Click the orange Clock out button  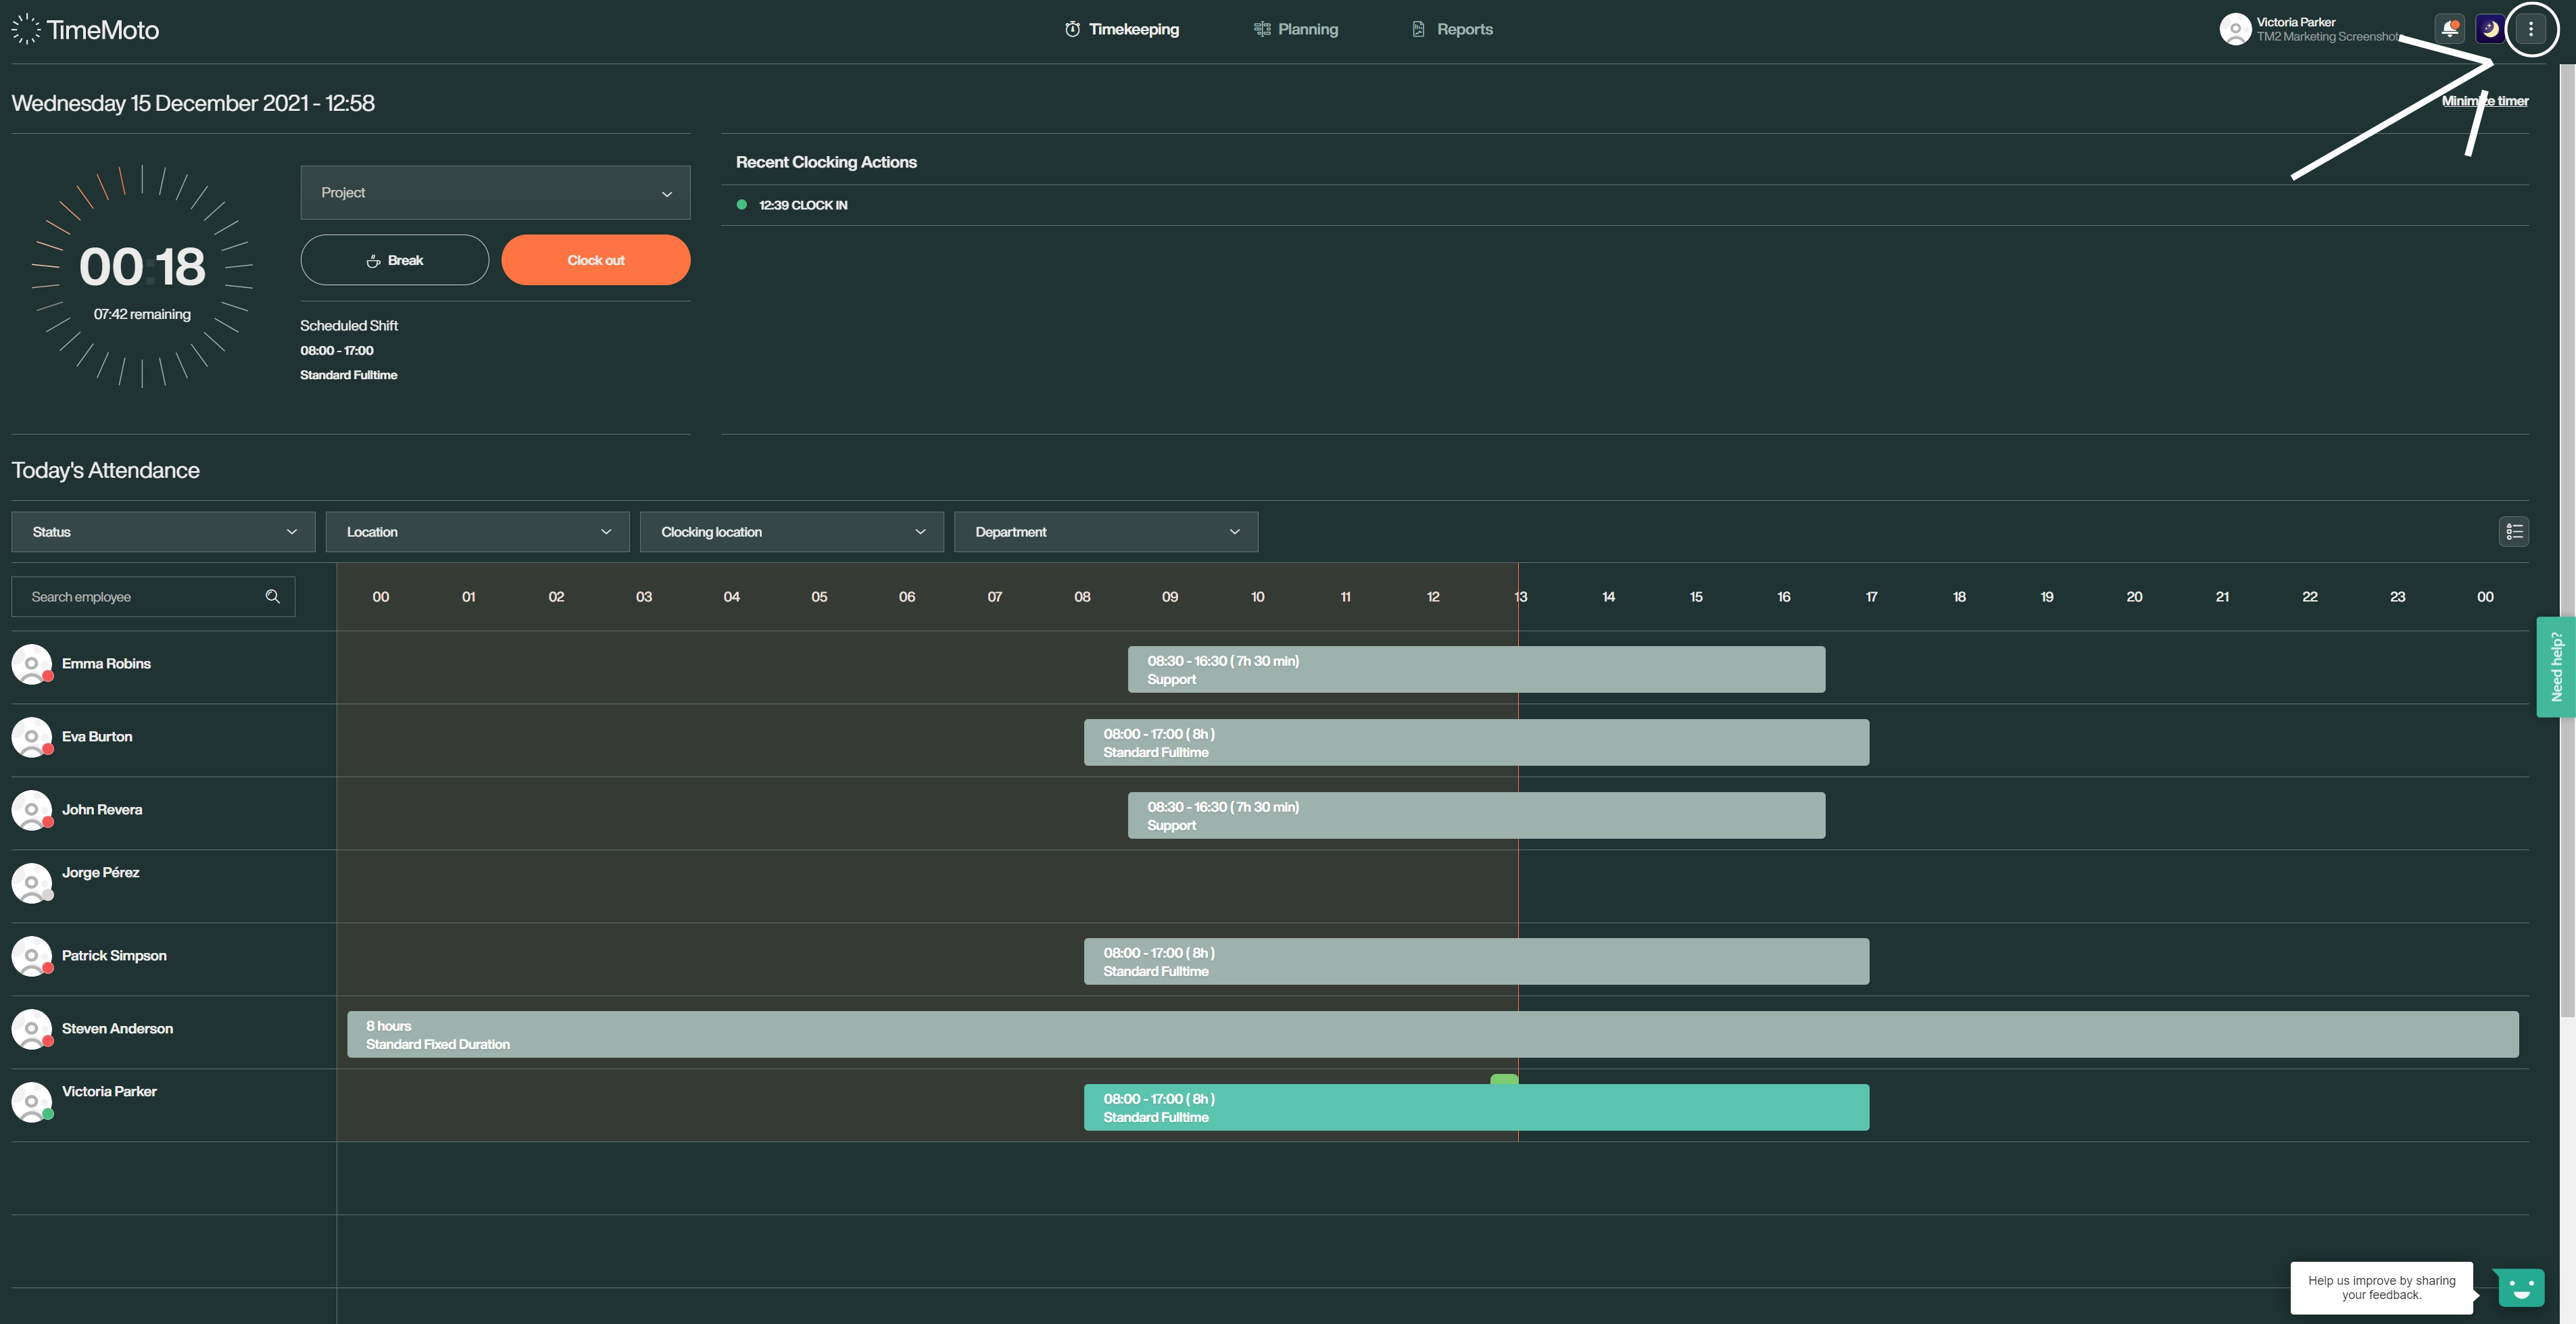[x=596, y=260]
